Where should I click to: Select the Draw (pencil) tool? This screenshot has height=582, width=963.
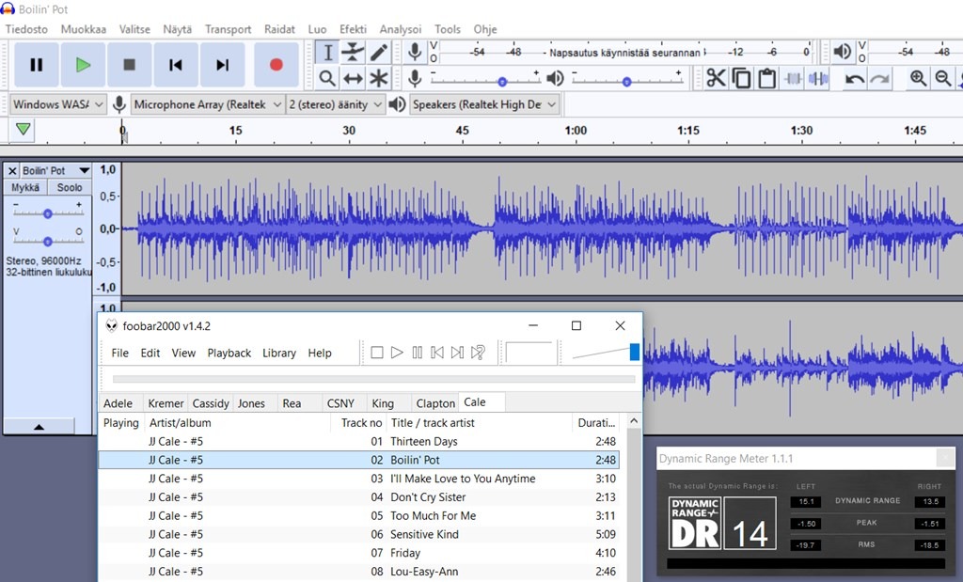click(378, 53)
